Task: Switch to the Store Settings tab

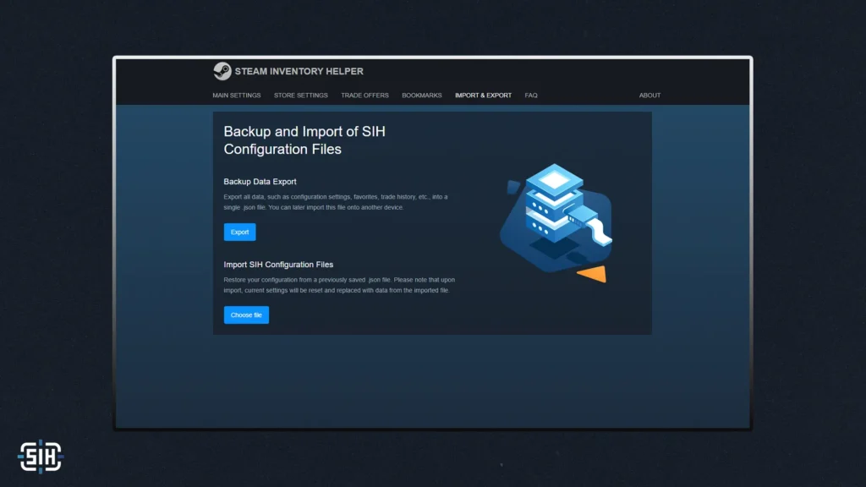Action: (300, 96)
